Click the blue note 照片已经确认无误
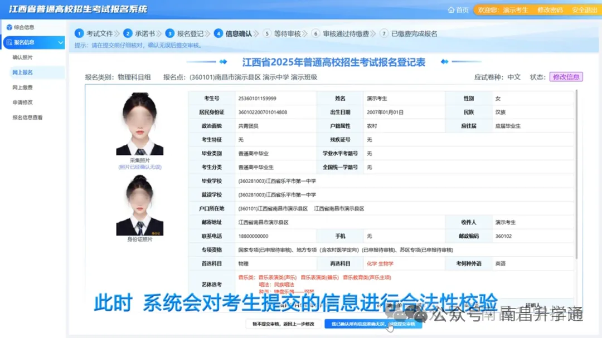Screen dimensions: 602x338 click(140, 167)
